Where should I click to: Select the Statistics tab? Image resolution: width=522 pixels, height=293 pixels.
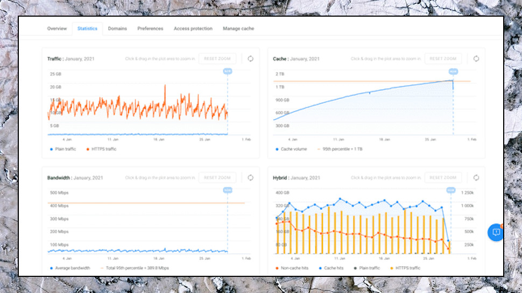point(87,28)
